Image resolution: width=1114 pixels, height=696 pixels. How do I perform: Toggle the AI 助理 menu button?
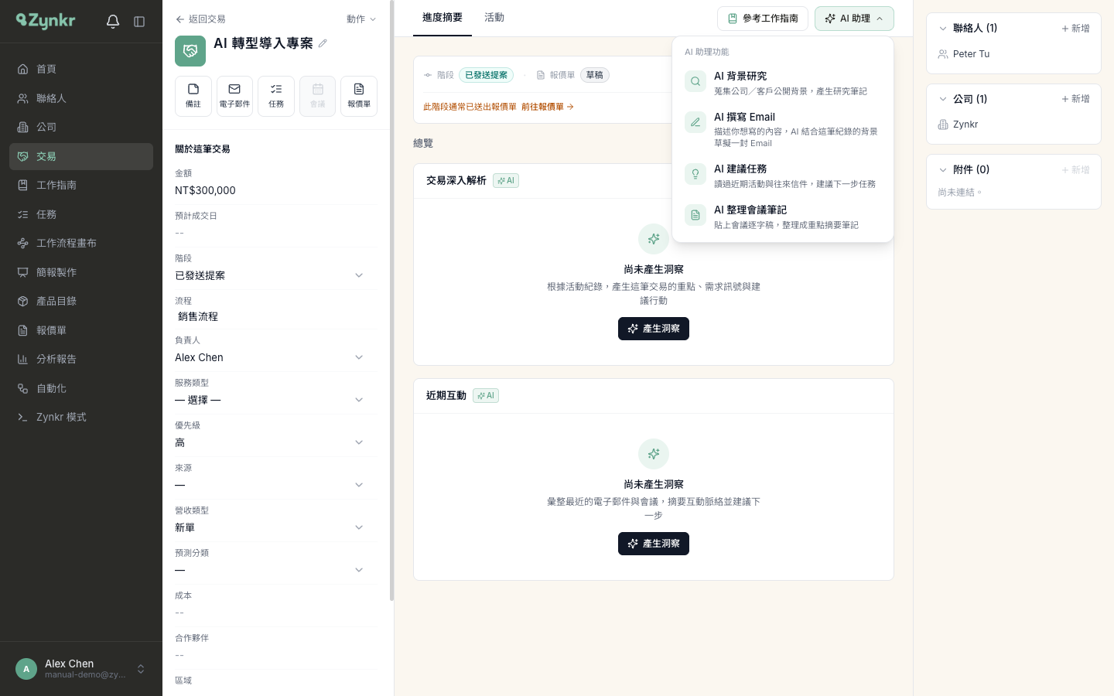854,19
